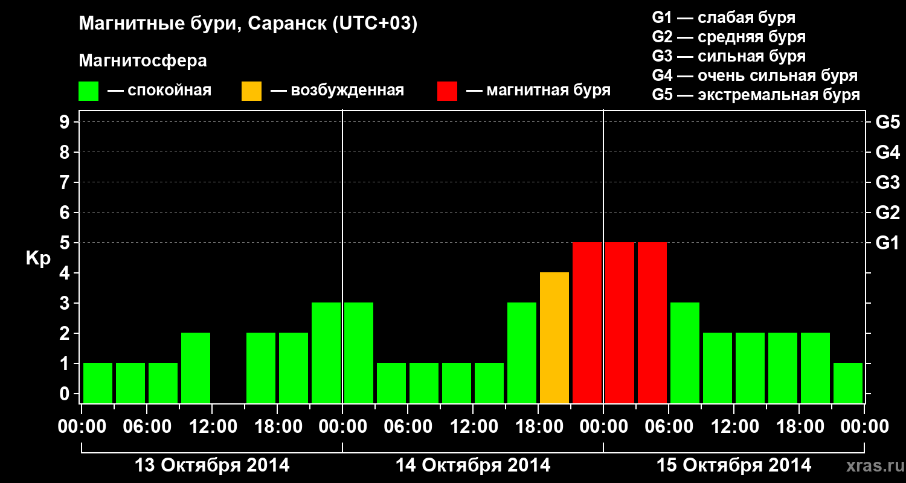Click the right-axis 'G3' label on the Kp 7 gridline
Screen dimensions: 906x483
(x=887, y=182)
